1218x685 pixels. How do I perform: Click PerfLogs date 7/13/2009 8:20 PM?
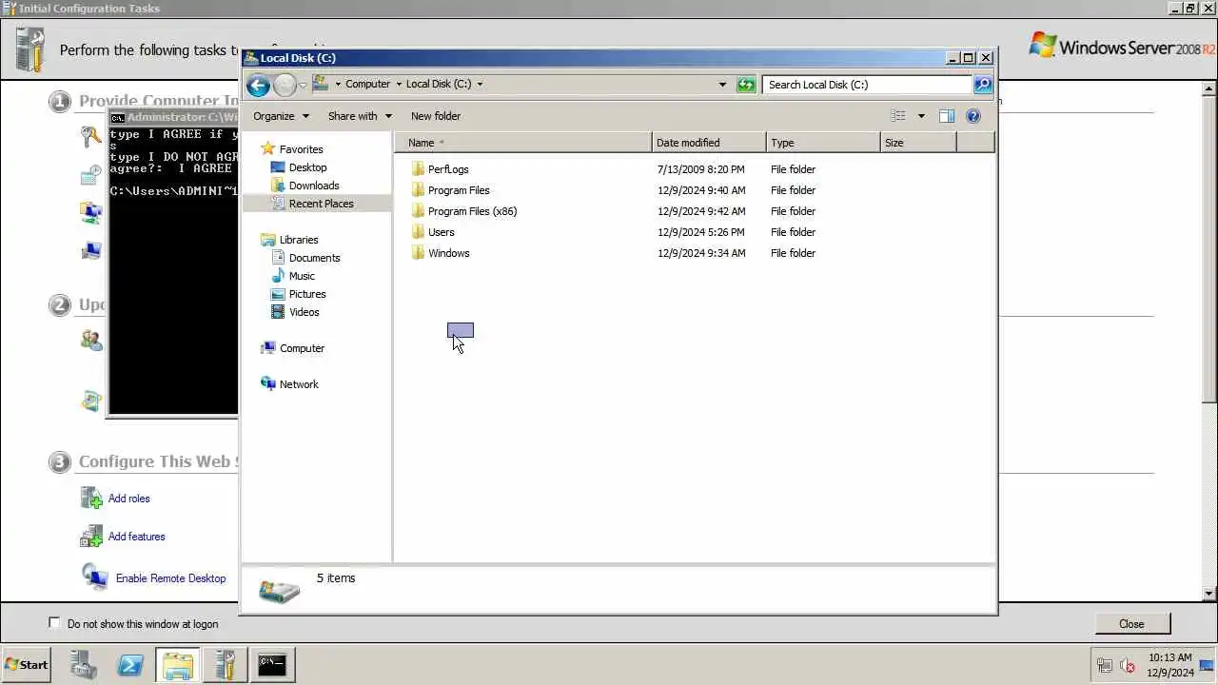coord(701,169)
